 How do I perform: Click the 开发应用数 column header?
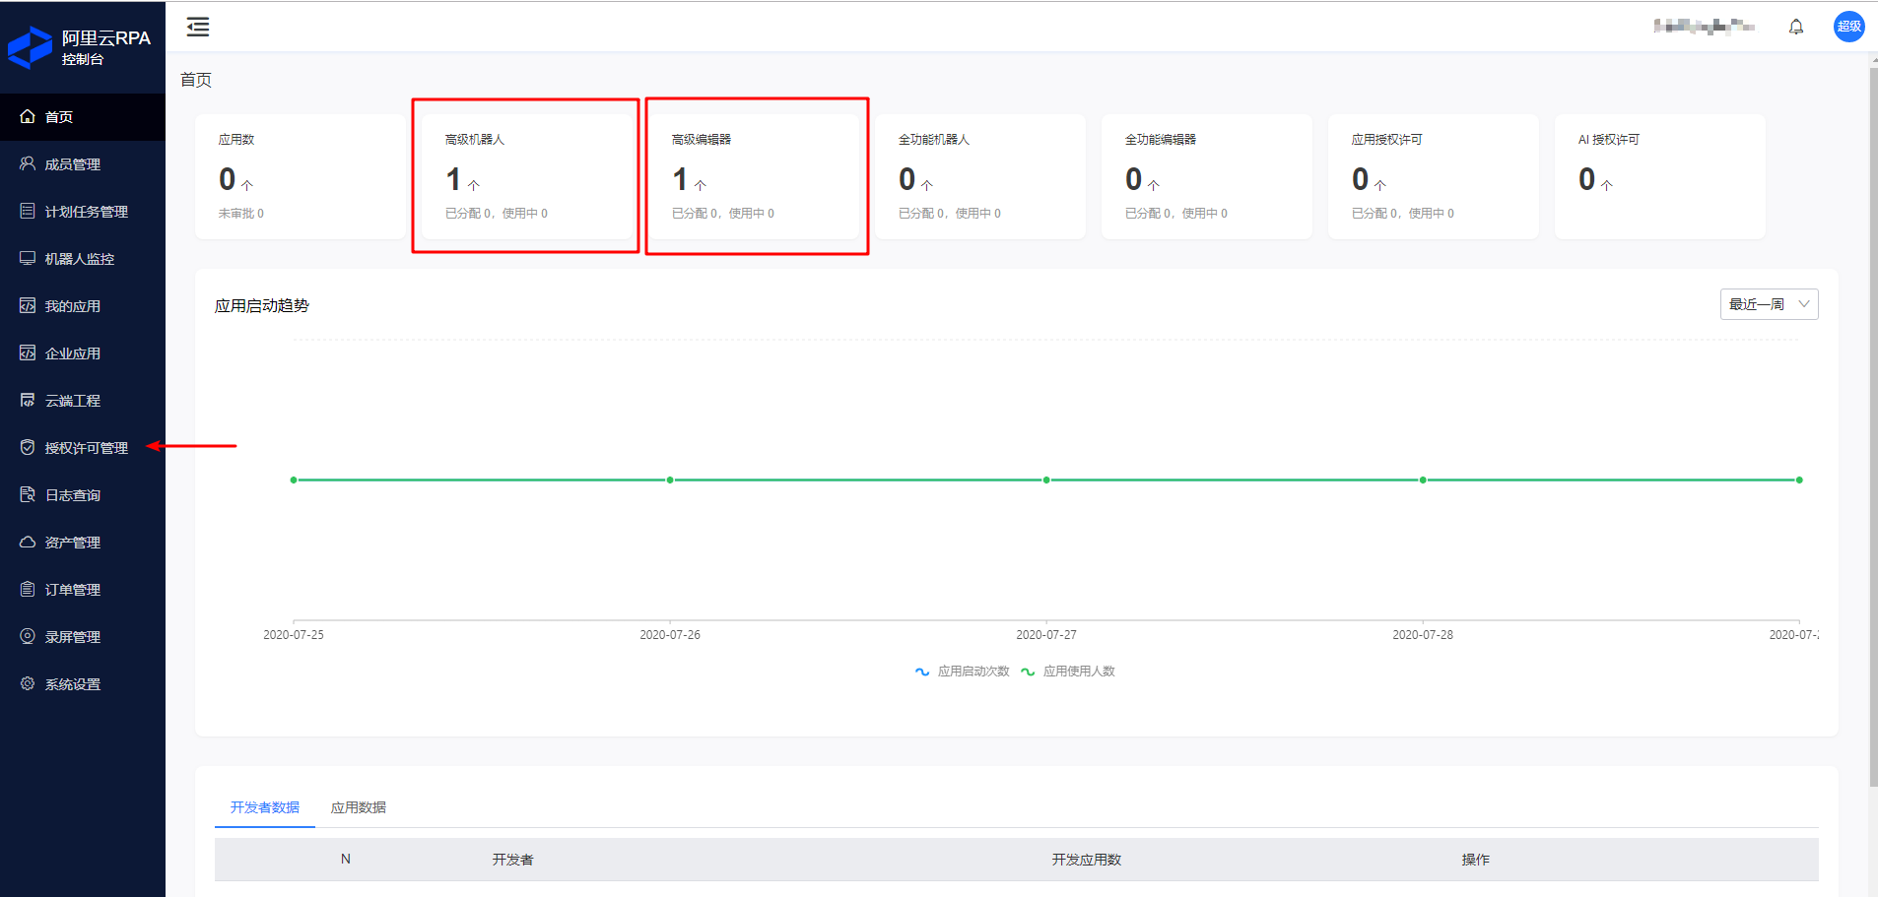pos(1087,860)
